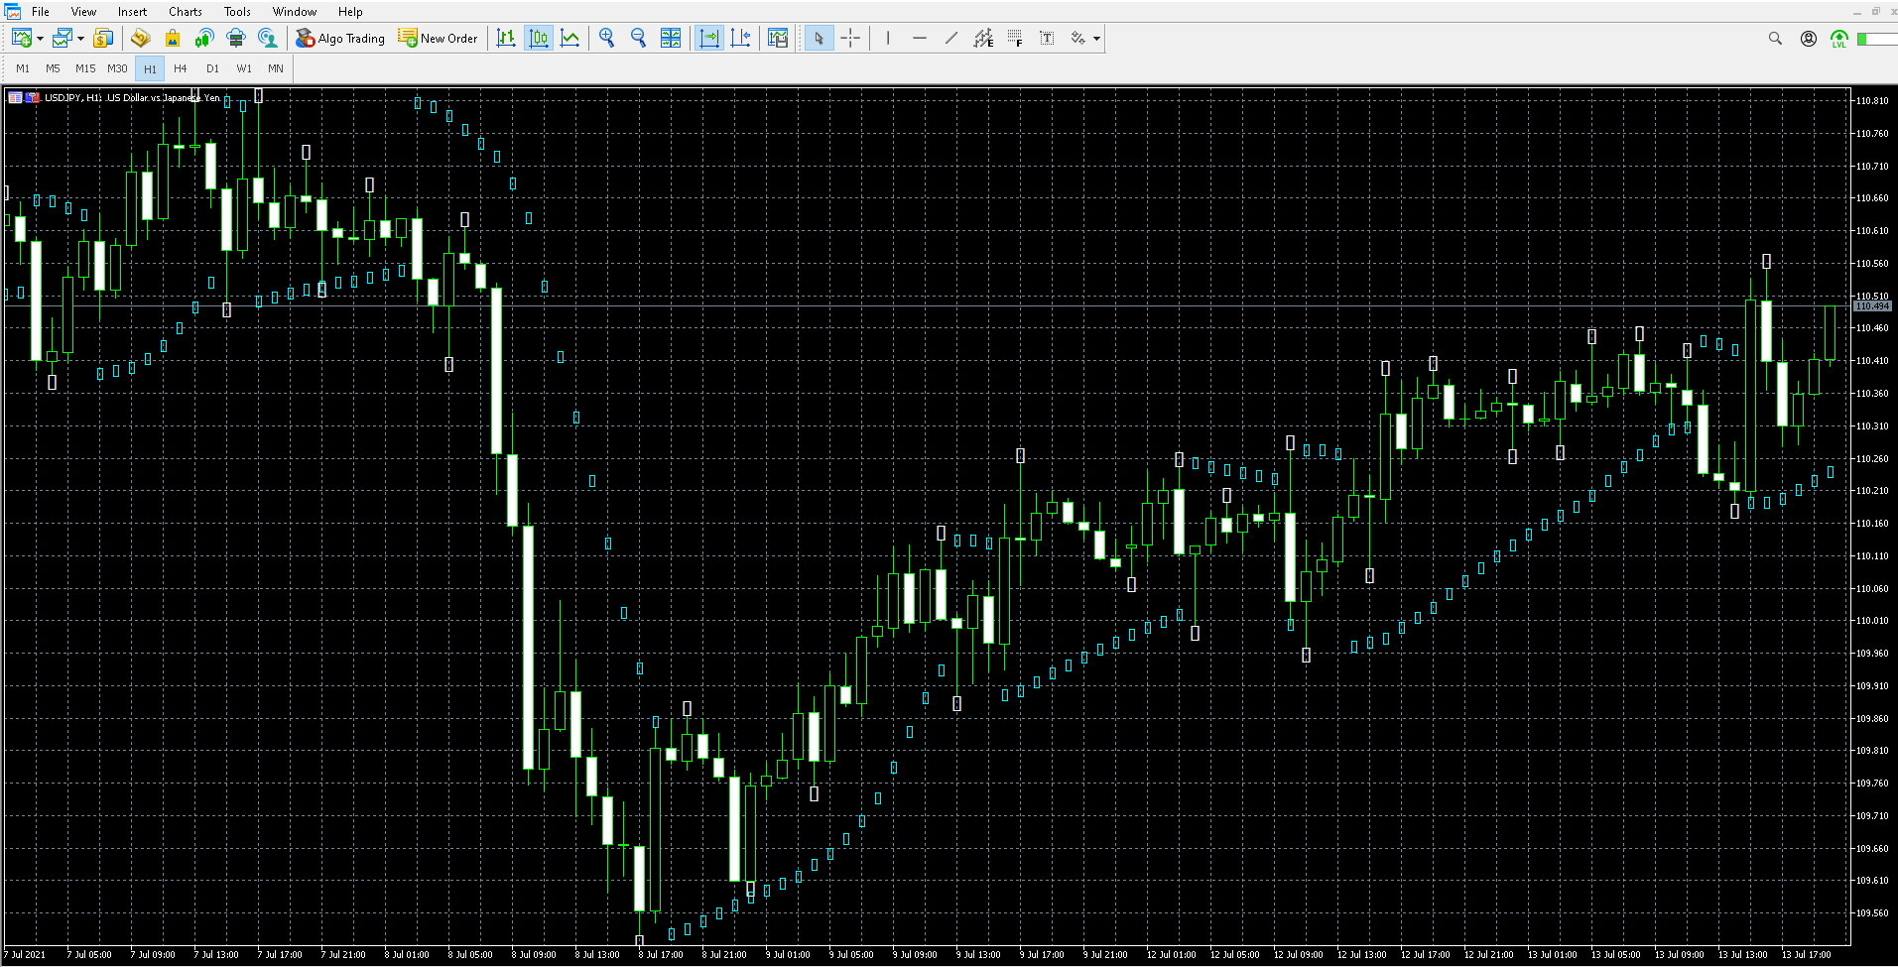
Task: Click the MetaTrader application logo icon
Action: [13, 11]
